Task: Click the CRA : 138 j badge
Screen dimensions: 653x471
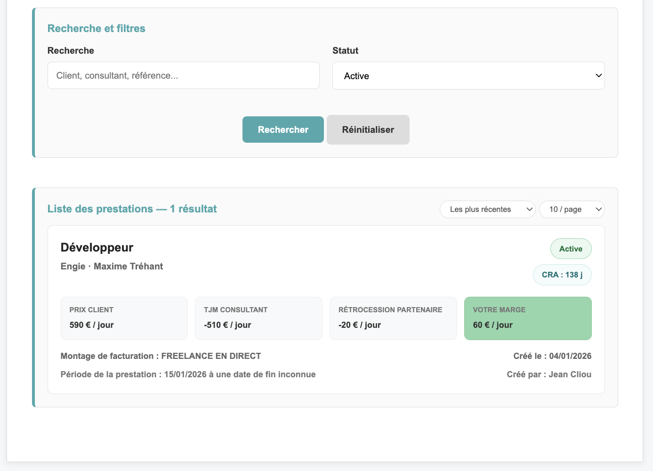Action: click(x=562, y=275)
